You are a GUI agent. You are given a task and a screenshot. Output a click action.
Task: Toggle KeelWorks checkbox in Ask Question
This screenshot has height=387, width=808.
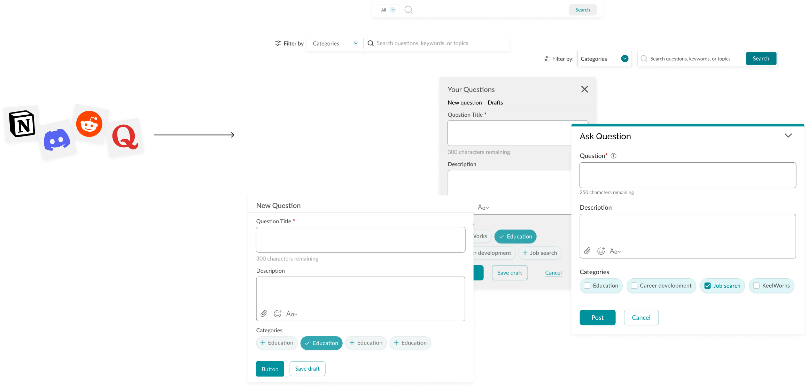pos(756,286)
